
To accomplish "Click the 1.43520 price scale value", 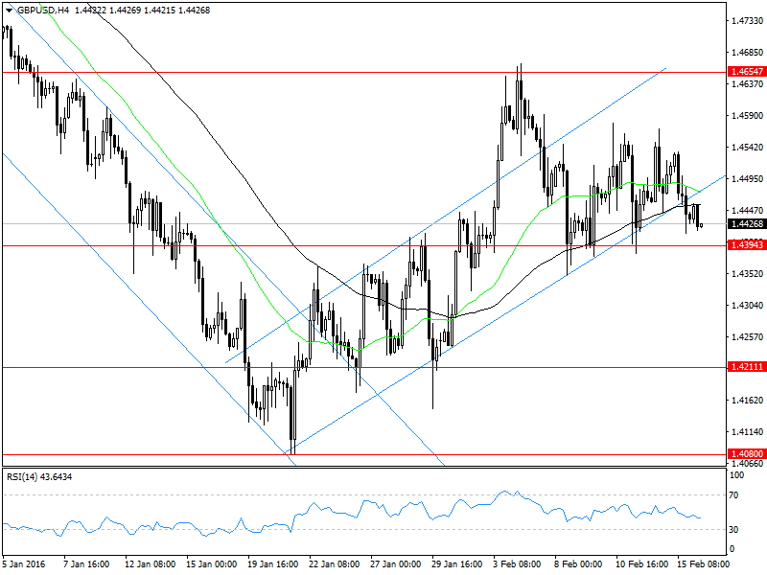I will click(748, 274).
